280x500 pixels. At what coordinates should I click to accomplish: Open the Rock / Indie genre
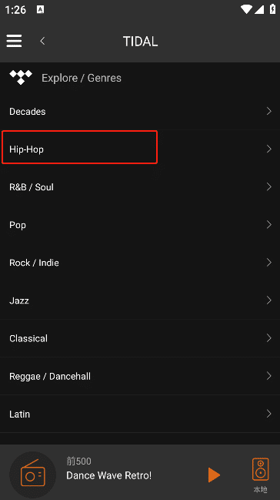pyautogui.click(x=140, y=263)
